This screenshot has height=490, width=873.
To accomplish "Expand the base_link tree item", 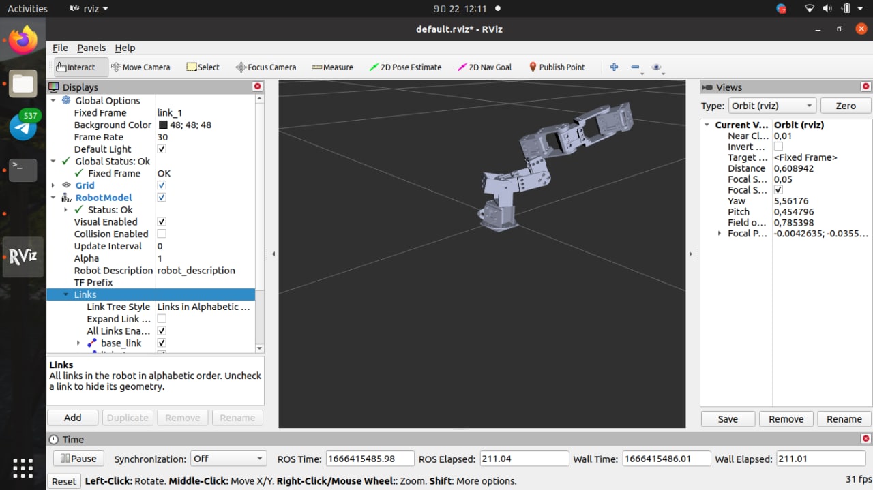I will 78,343.
